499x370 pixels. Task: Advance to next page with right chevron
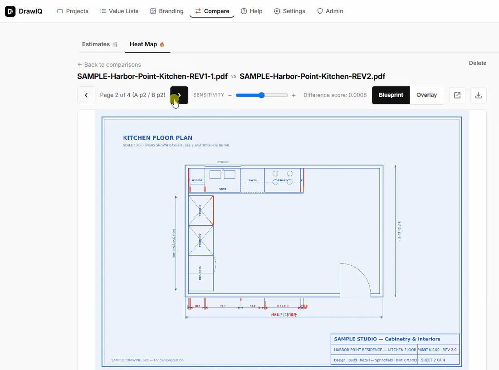point(179,95)
